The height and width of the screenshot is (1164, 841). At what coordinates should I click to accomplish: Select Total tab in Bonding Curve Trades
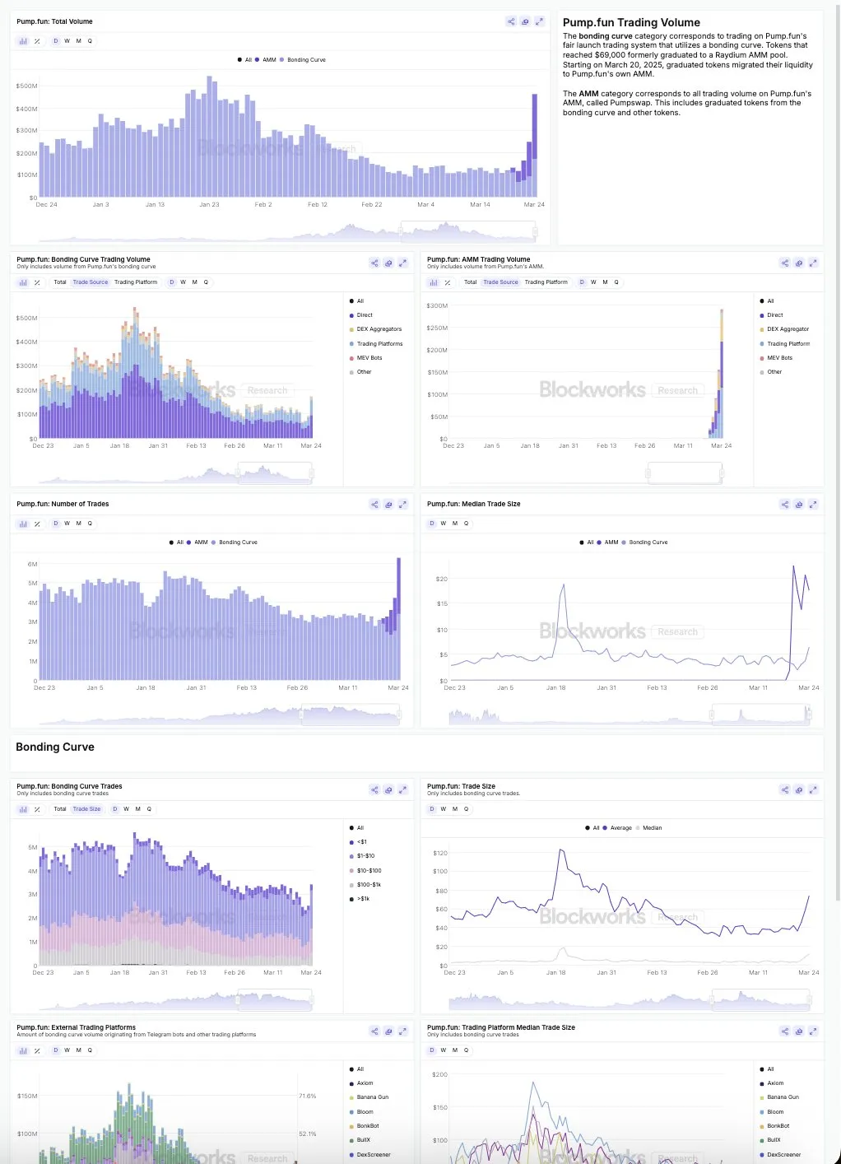click(x=60, y=809)
